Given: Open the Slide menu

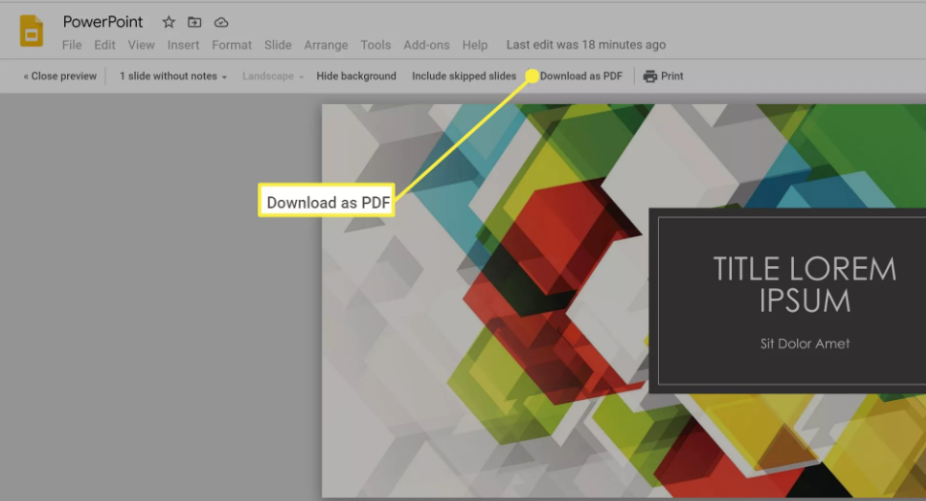Looking at the screenshot, I should 278,45.
